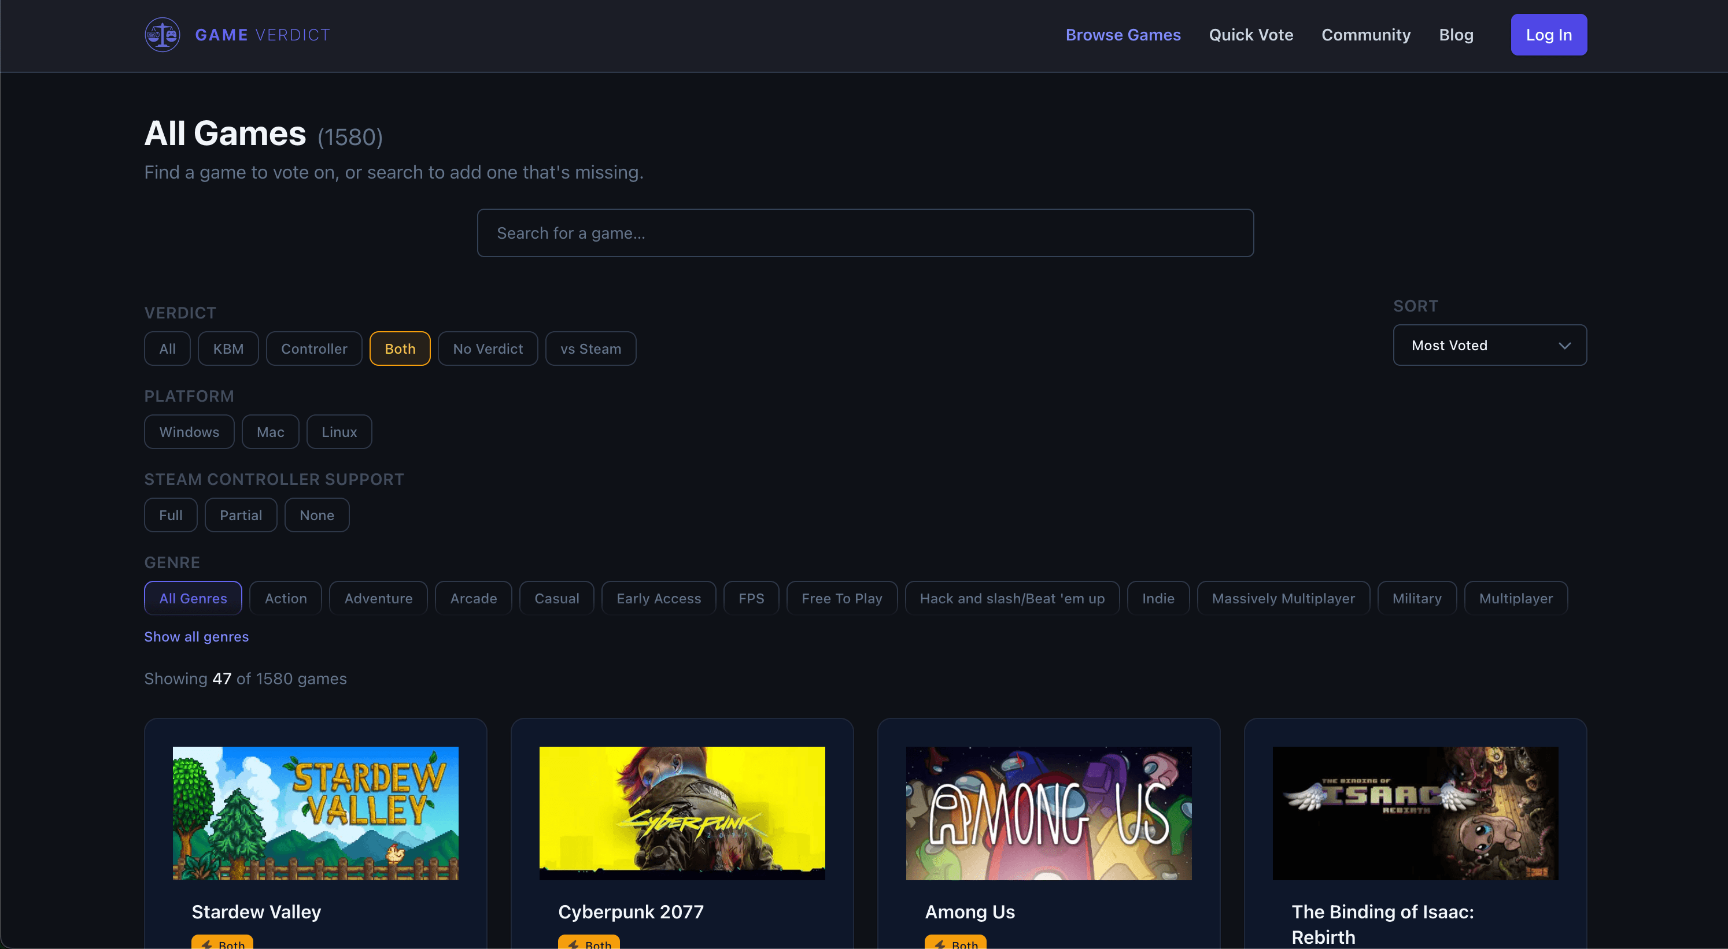
Task: Filter platform by Linux
Action: point(339,432)
